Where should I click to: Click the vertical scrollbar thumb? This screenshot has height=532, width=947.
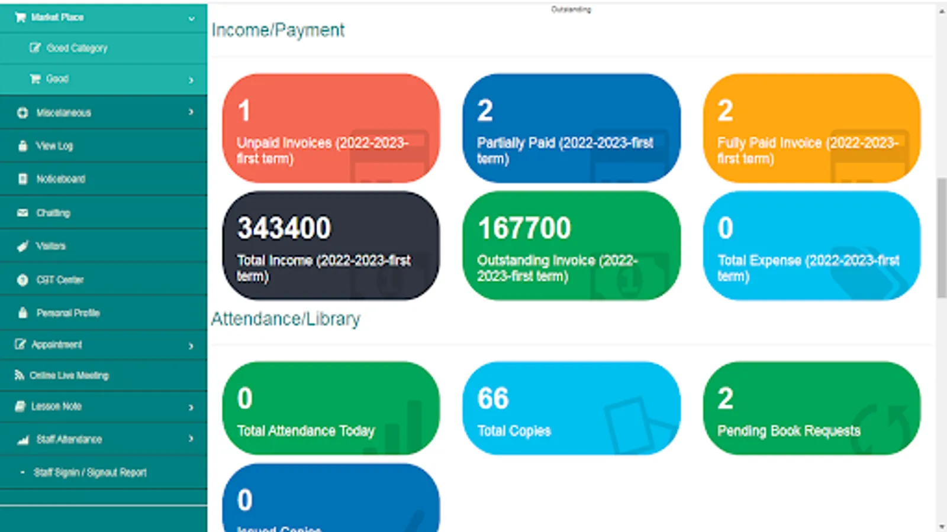pos(942,238)
